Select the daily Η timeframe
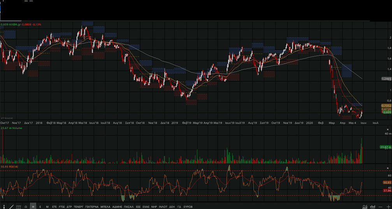The height and width of the screenshot is (209, 392). point(33,206)
